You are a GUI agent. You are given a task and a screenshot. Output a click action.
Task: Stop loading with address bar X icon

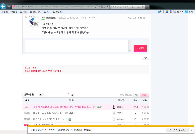(107, 7)
